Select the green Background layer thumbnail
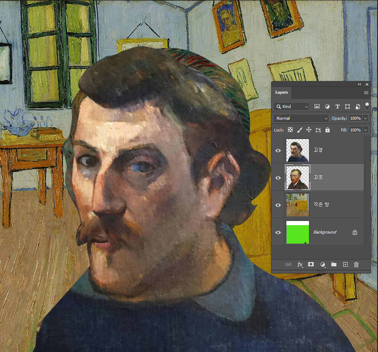378x352 pixels. (x=298, y=232)
